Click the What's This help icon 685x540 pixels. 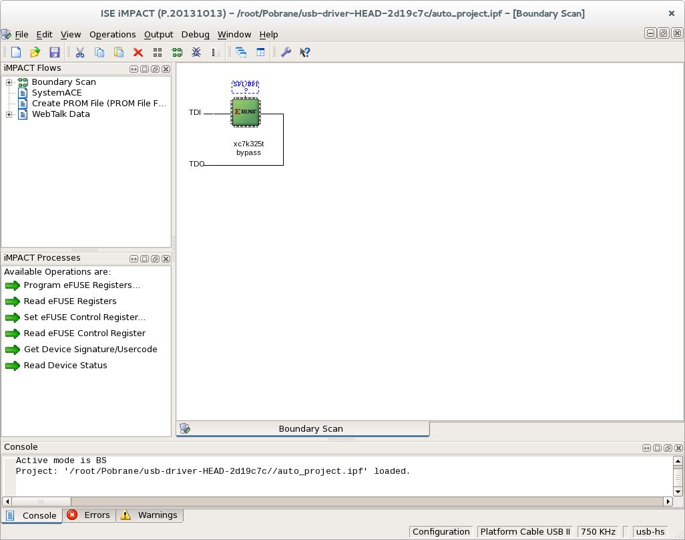coord(305,53)
